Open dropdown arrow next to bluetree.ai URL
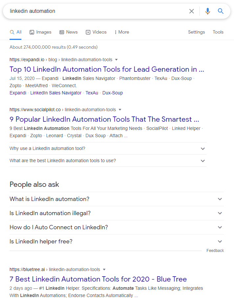 click(104, 269)
